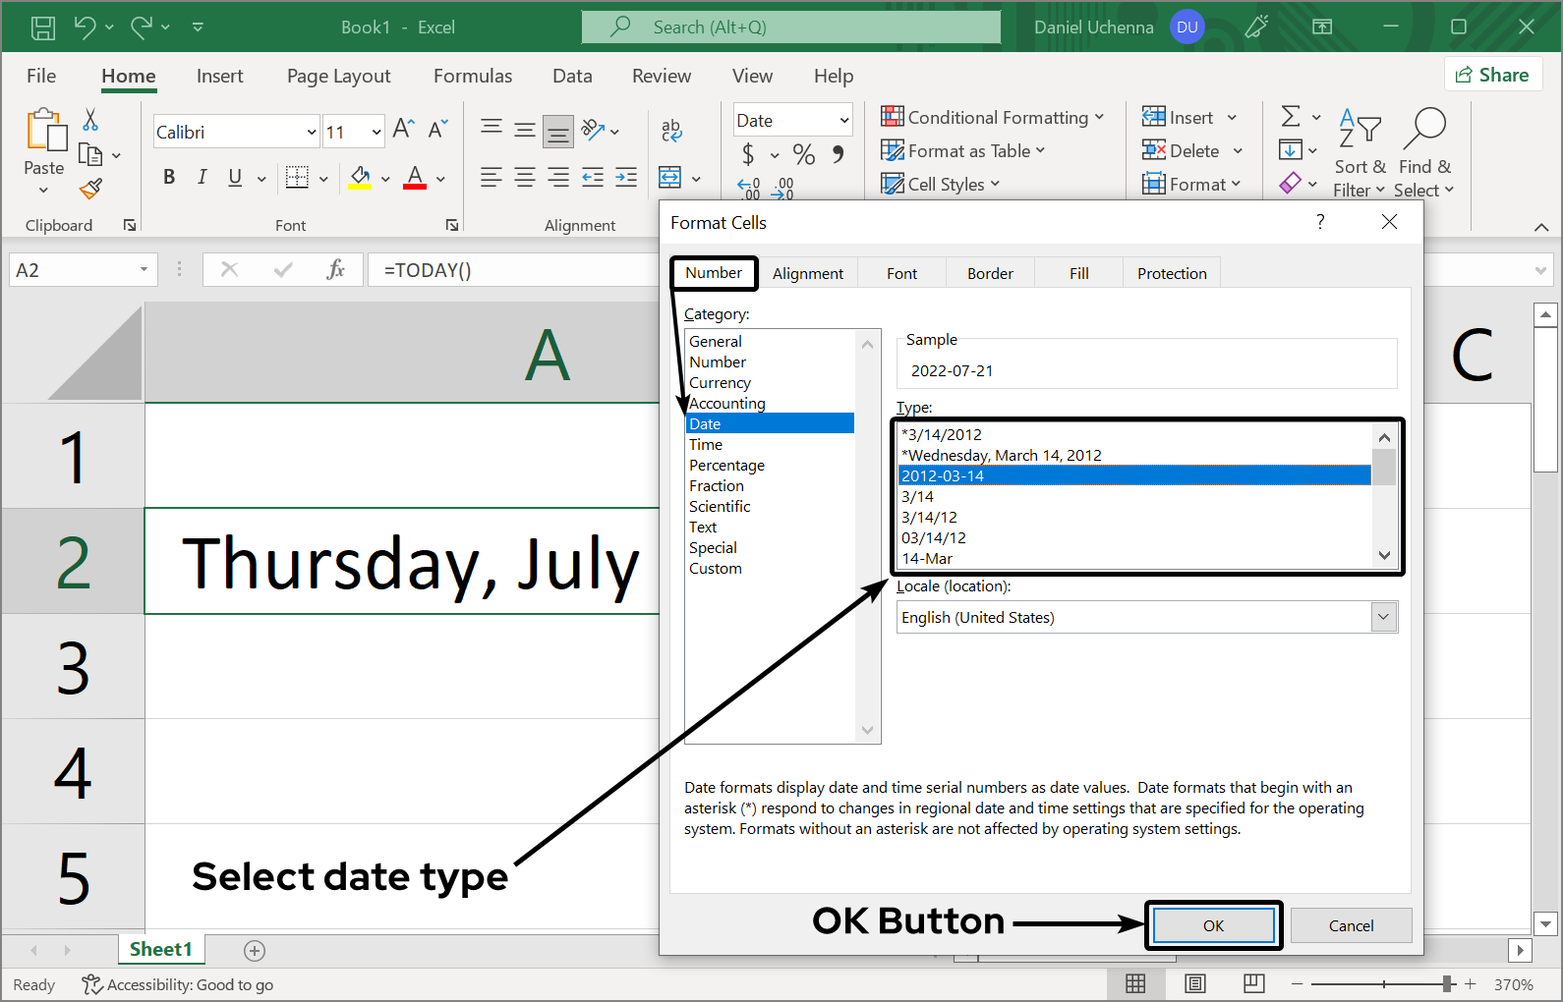
Task: Click the Borders icon in Font group
Action: pyautogui.click(x=297, y=177)
